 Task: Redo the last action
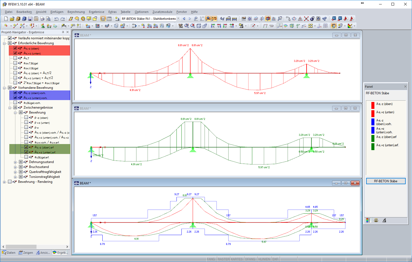click(63, 19)
